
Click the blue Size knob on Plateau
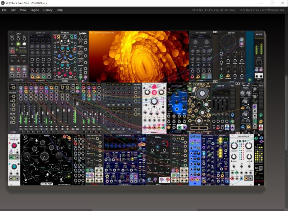[x=60, y=56]
